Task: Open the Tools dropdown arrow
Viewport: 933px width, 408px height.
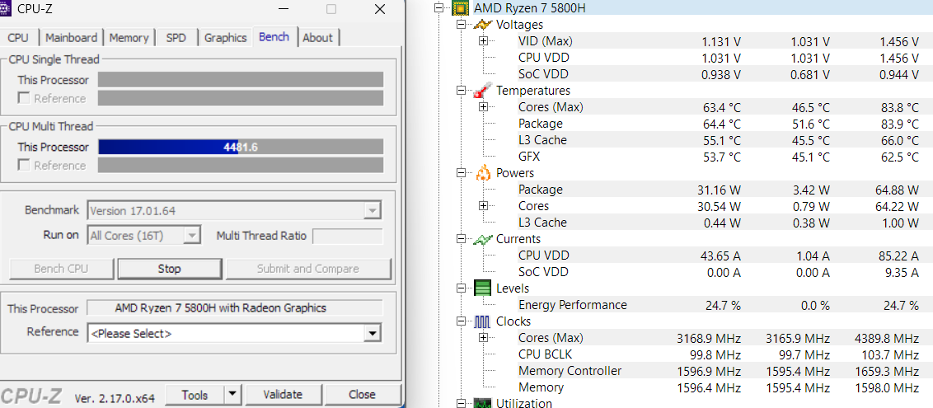Action: click(232, 395)
